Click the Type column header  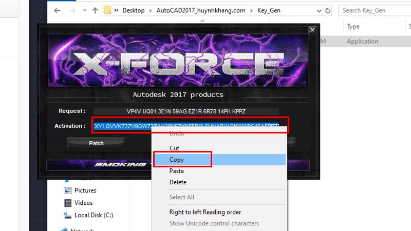(353, 27)
